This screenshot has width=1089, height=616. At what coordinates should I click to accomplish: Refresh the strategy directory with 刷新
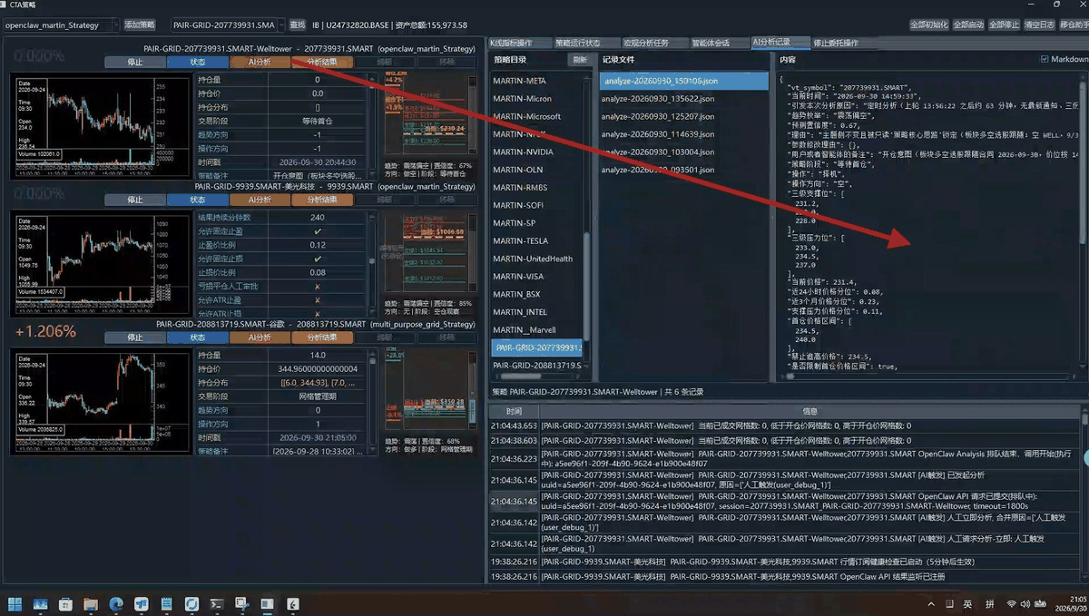click(x=579, y=60)
